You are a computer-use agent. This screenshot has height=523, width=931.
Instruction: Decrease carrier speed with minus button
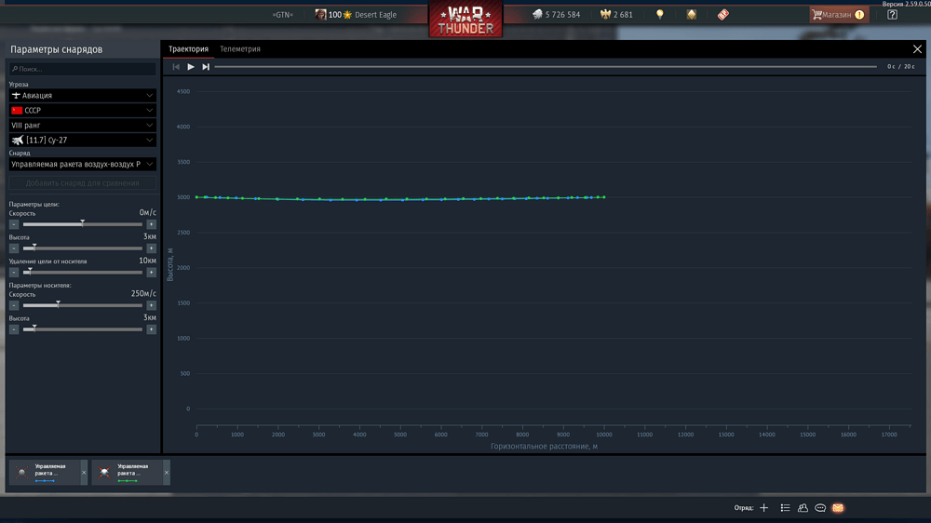pyautogui.click(x=14, y=305)
